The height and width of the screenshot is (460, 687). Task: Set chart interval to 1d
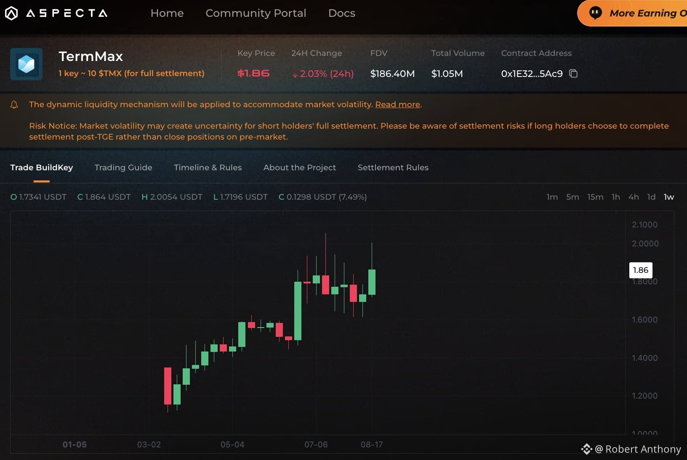coord(651,197)
